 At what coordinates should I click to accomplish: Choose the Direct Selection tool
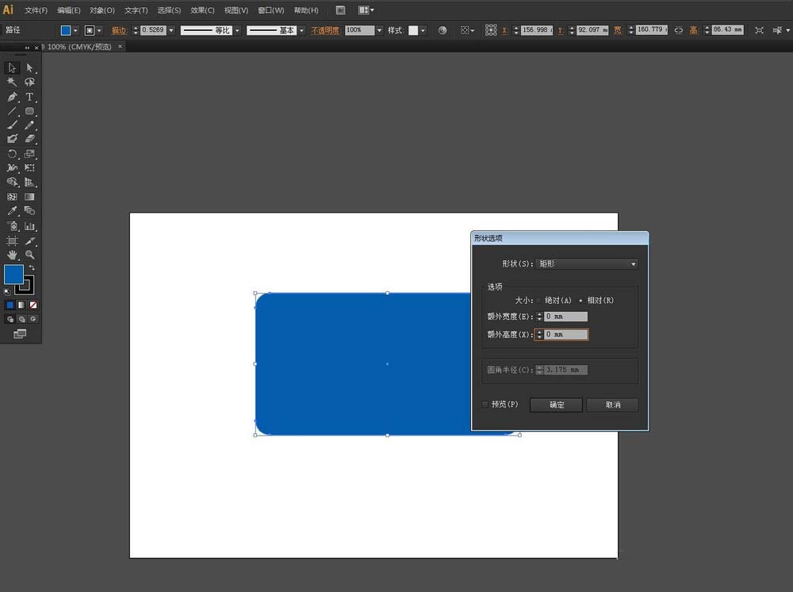[29, 67]
